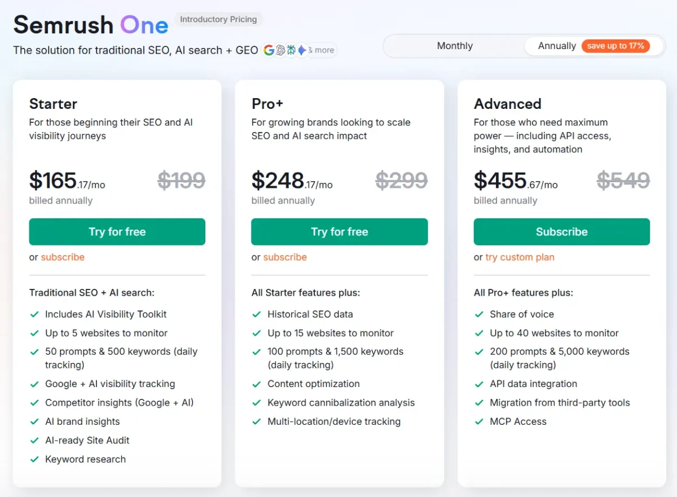The height and width of the screenshot is (497, 677).
Task: Select the Annually billing option
Action: tap(557, 46)
